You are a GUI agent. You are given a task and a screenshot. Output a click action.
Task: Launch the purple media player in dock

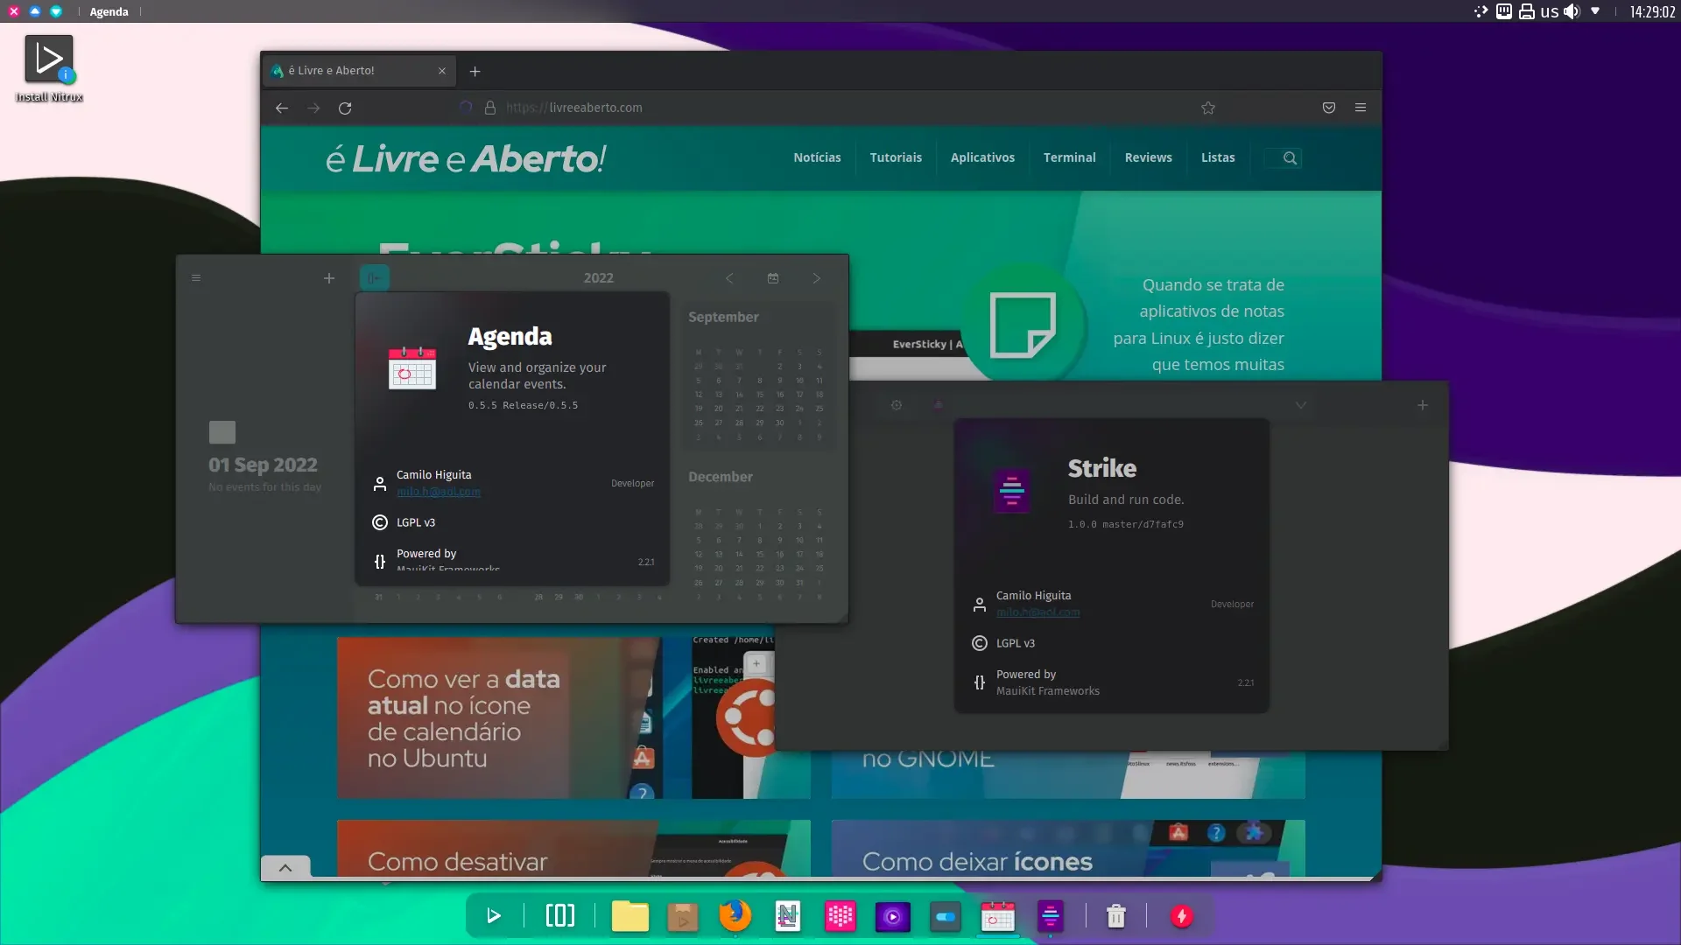(893, 916)
